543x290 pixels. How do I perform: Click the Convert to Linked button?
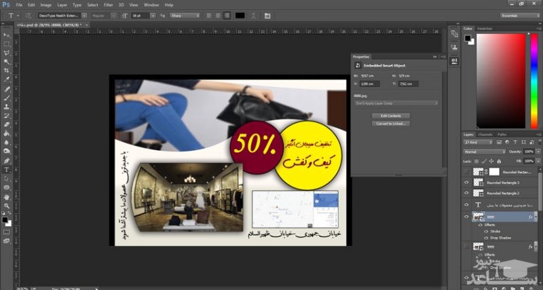(390, 124)
